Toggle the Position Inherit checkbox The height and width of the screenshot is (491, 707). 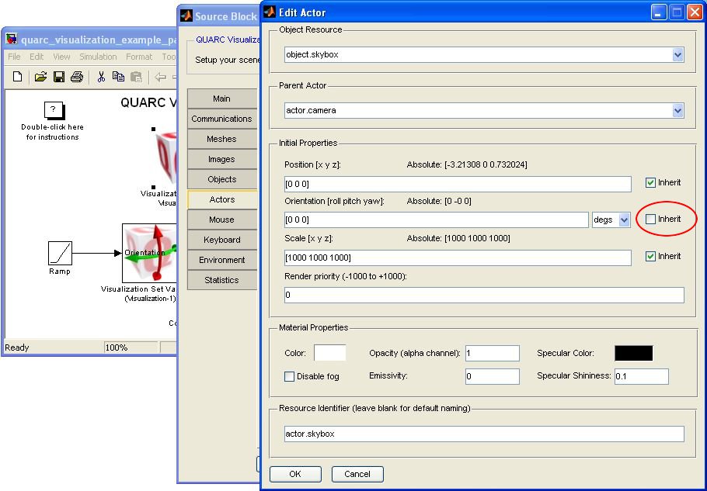[651, 183]
